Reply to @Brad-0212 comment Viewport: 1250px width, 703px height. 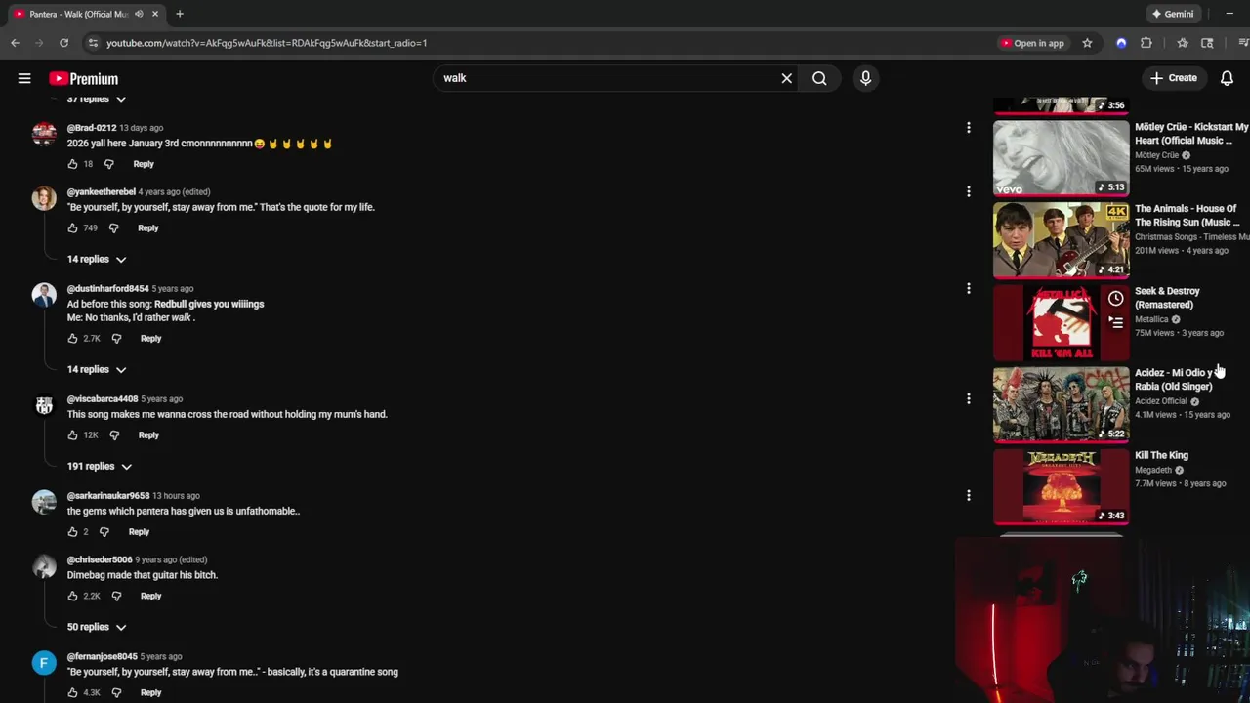click(144, 164)
